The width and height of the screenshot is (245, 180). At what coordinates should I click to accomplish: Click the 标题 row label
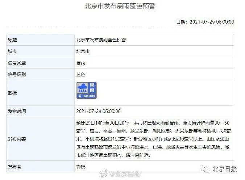[x=12, y=40]
